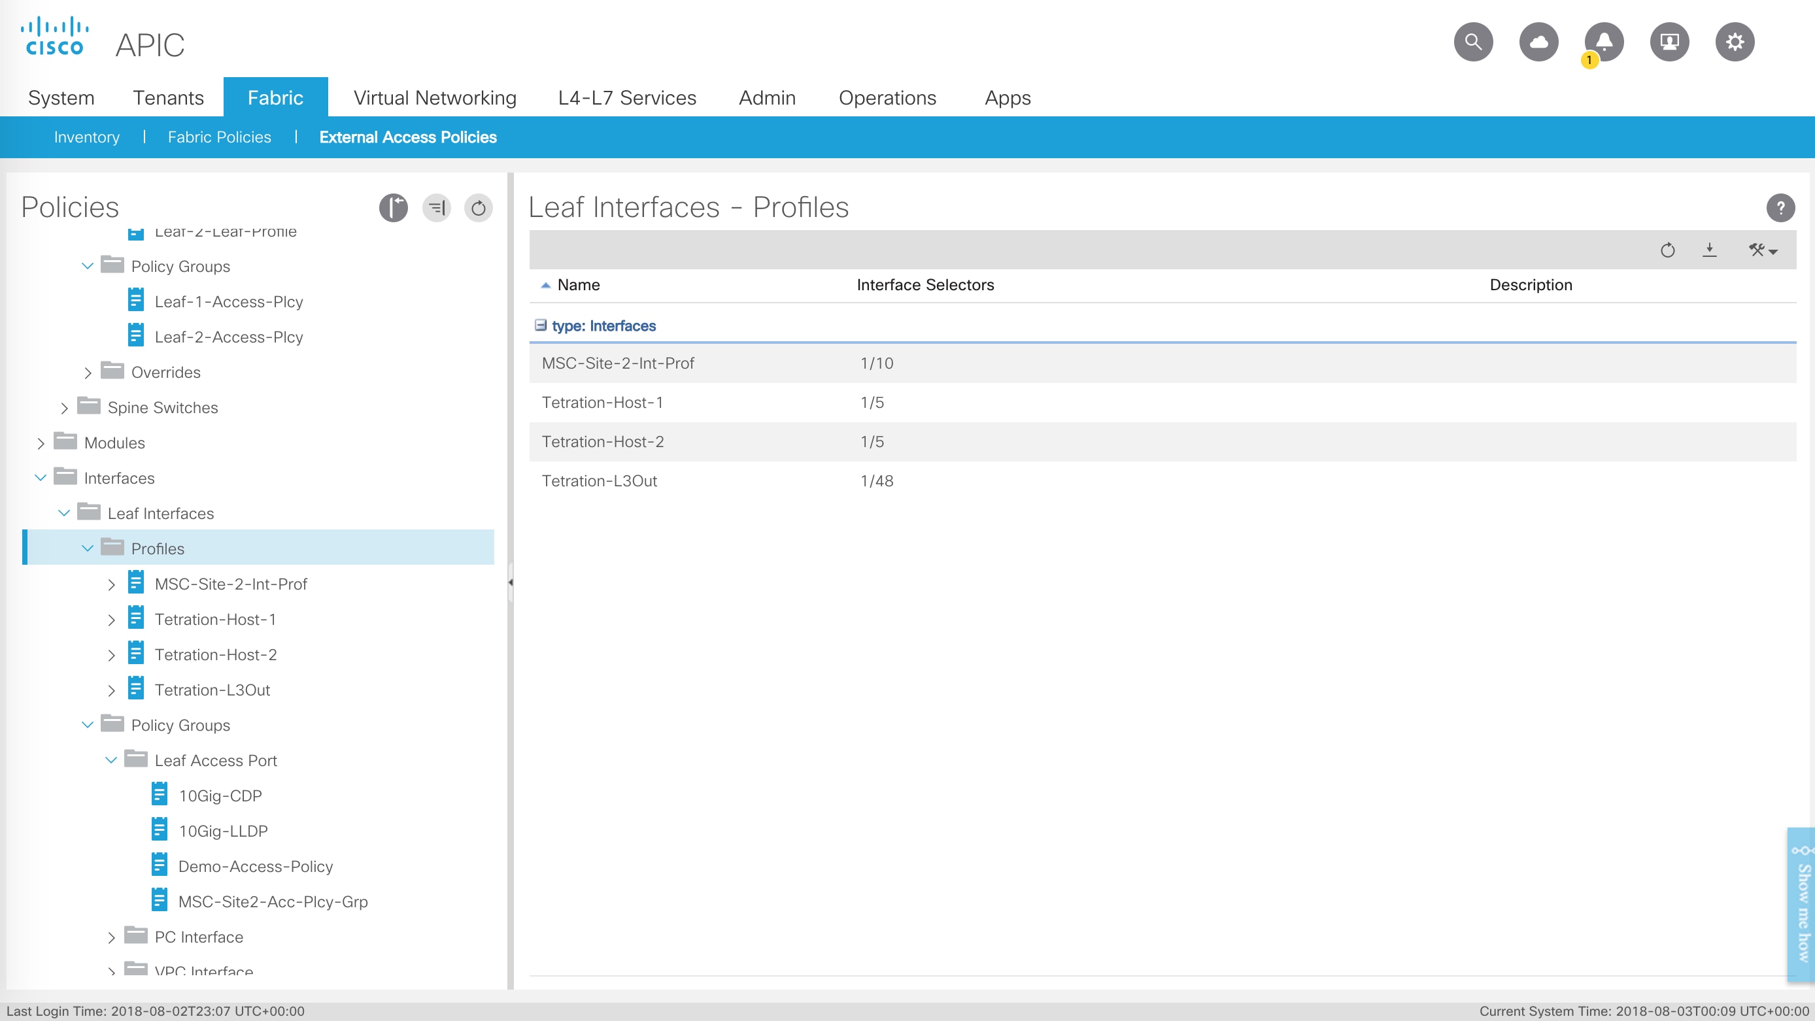Screen dimensions: 1815x1021
Task: Open the notifications bell icon
Action: coord(1604,42)
